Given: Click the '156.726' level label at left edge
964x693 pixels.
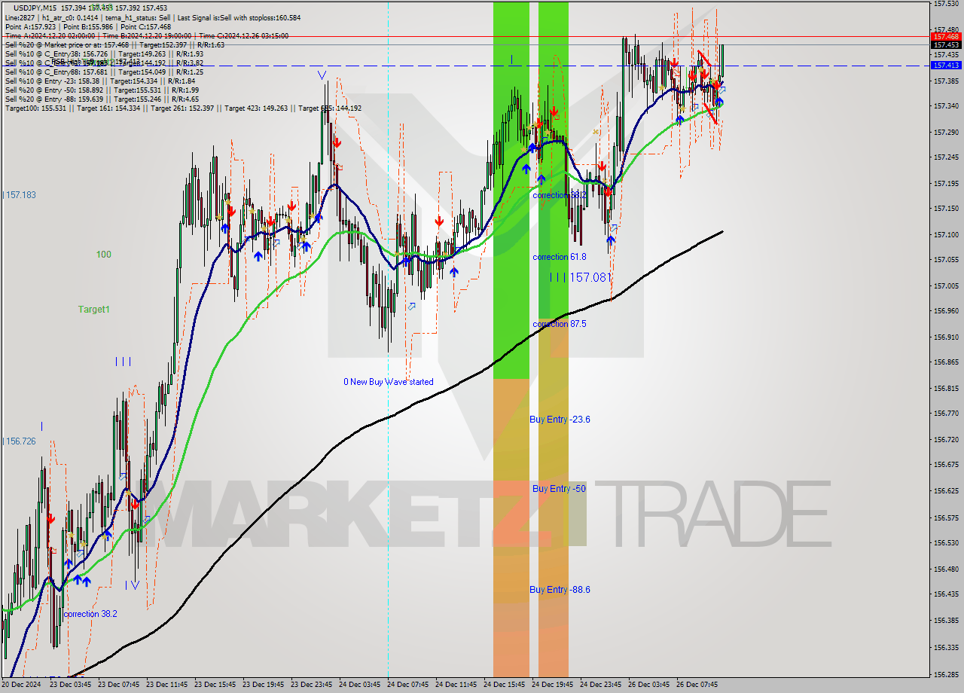Looking at the screenshot, I should [x=20, y=441].
